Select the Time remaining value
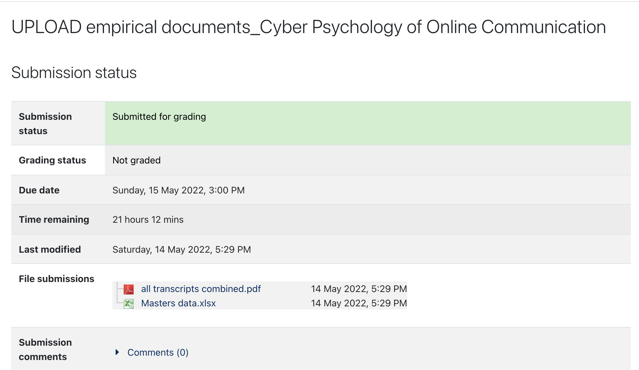The width and height of the screenshot is (639, 370). 148,219
